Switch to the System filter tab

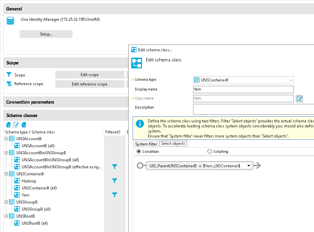tap(146, 143)
